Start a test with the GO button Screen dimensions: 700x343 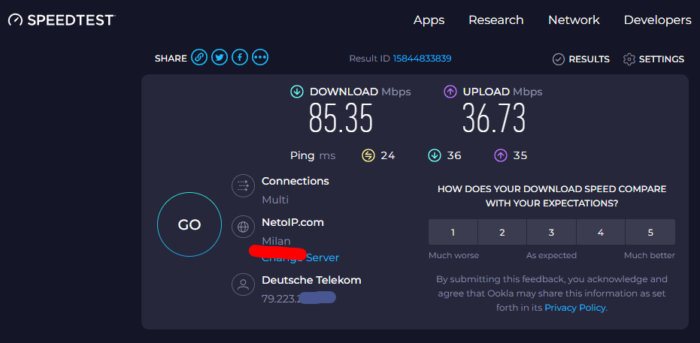(189, 224)
